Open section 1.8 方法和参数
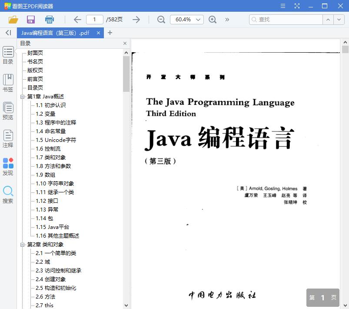The height and width of the screenshot is (309, 349). tap(53, 166)
